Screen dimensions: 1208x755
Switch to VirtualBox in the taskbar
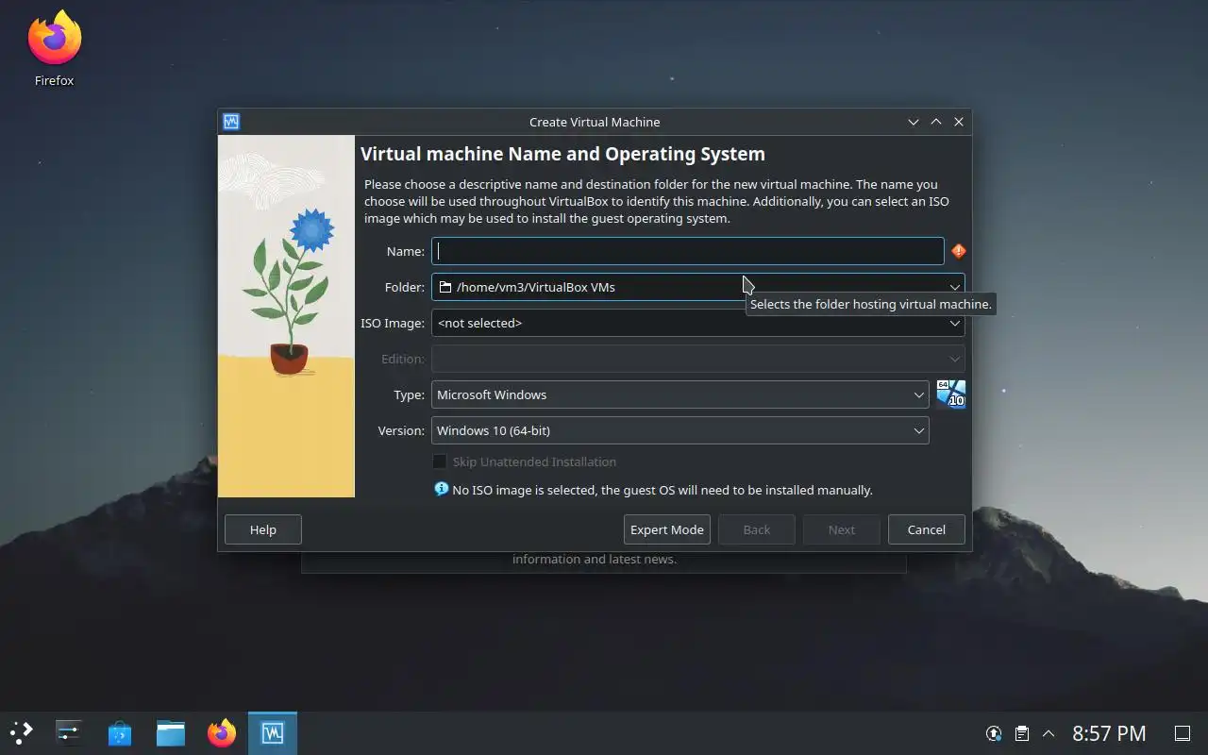pyautogui.click(x=273, y=732)
